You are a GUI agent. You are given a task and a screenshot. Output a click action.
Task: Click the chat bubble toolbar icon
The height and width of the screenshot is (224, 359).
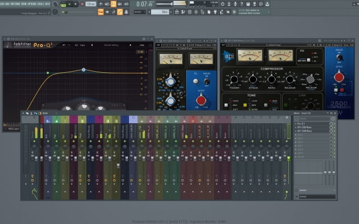(x=261, y=4)
